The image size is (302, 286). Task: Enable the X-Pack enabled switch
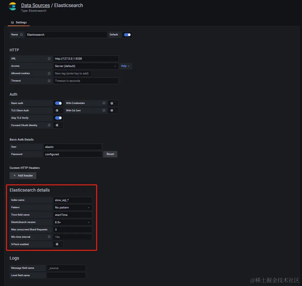(x=58, y=244)
